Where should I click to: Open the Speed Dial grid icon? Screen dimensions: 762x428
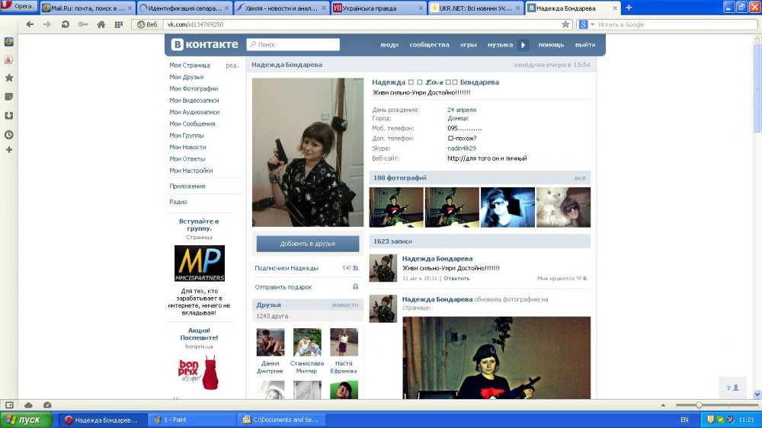(119, 24)
